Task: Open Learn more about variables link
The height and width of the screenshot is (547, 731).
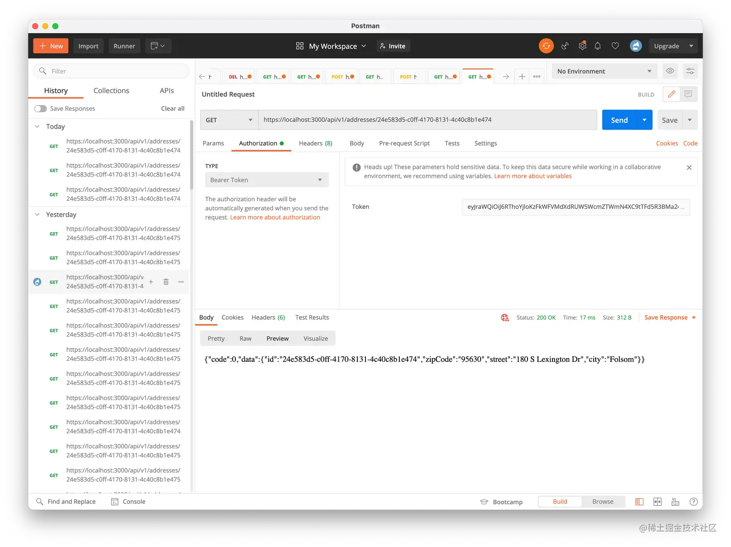Action: [x=532, y=176]
